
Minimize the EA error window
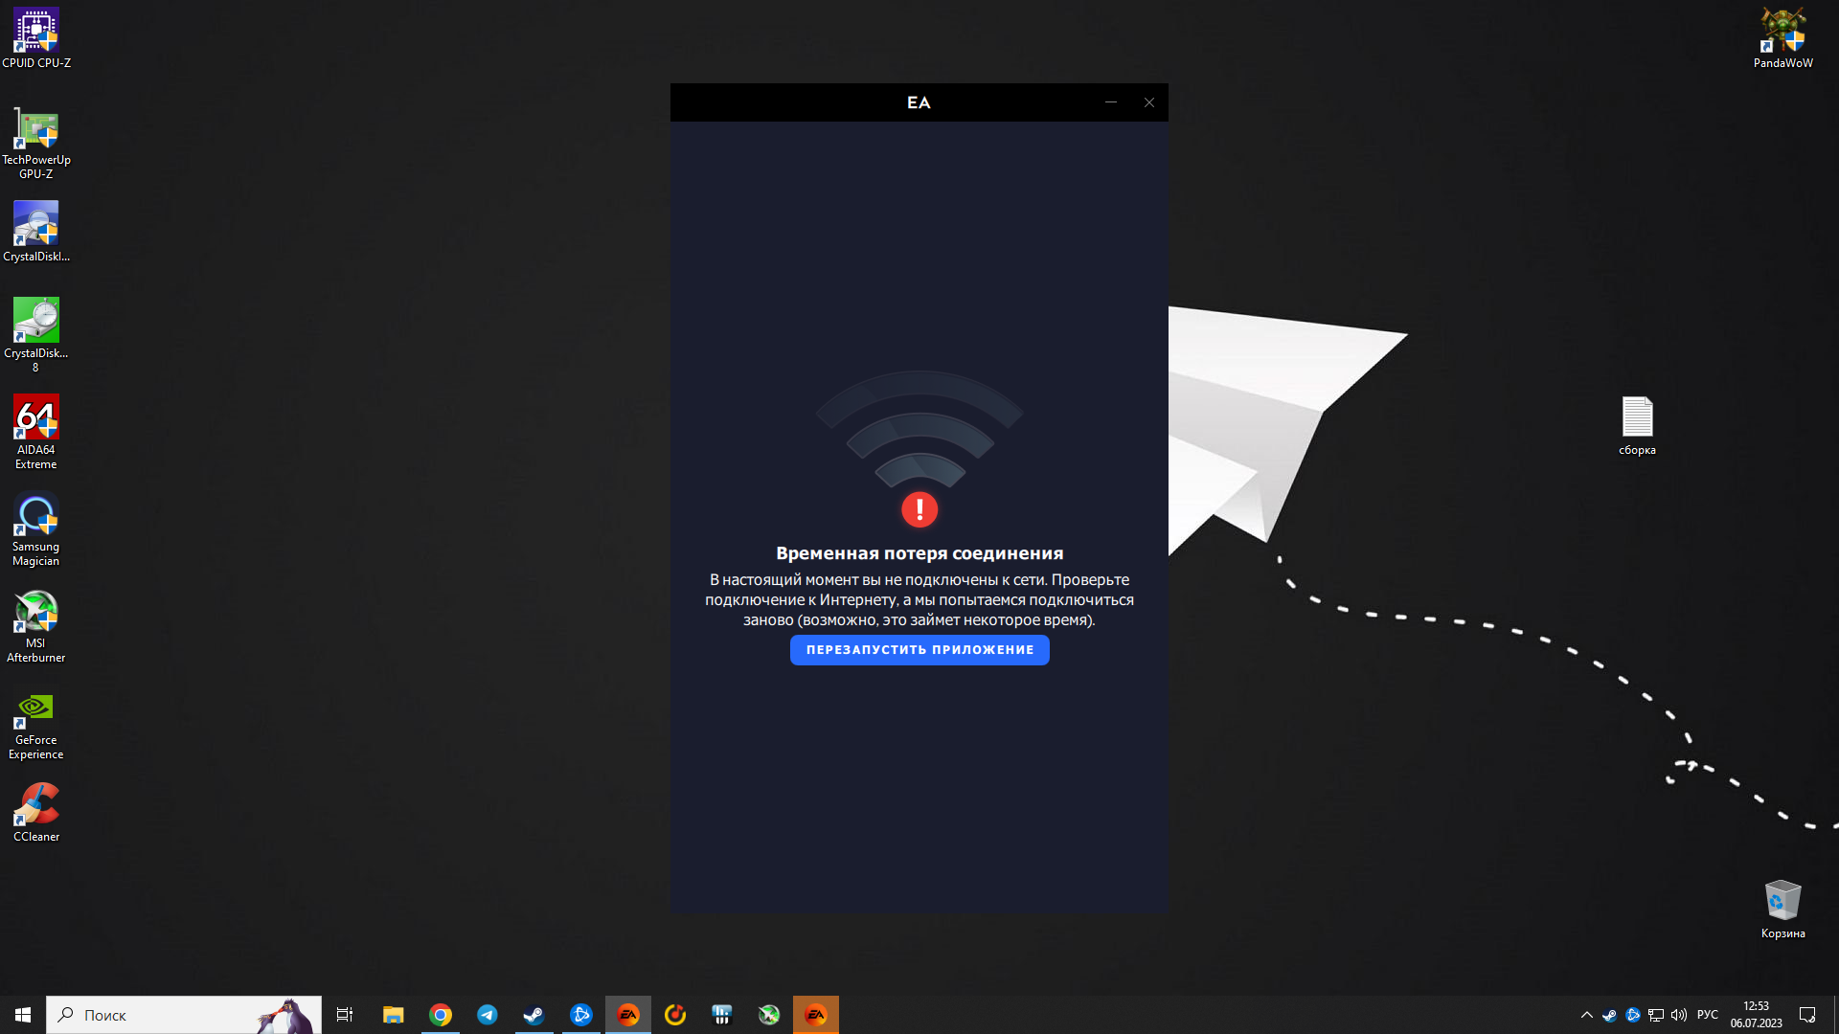1111,102
